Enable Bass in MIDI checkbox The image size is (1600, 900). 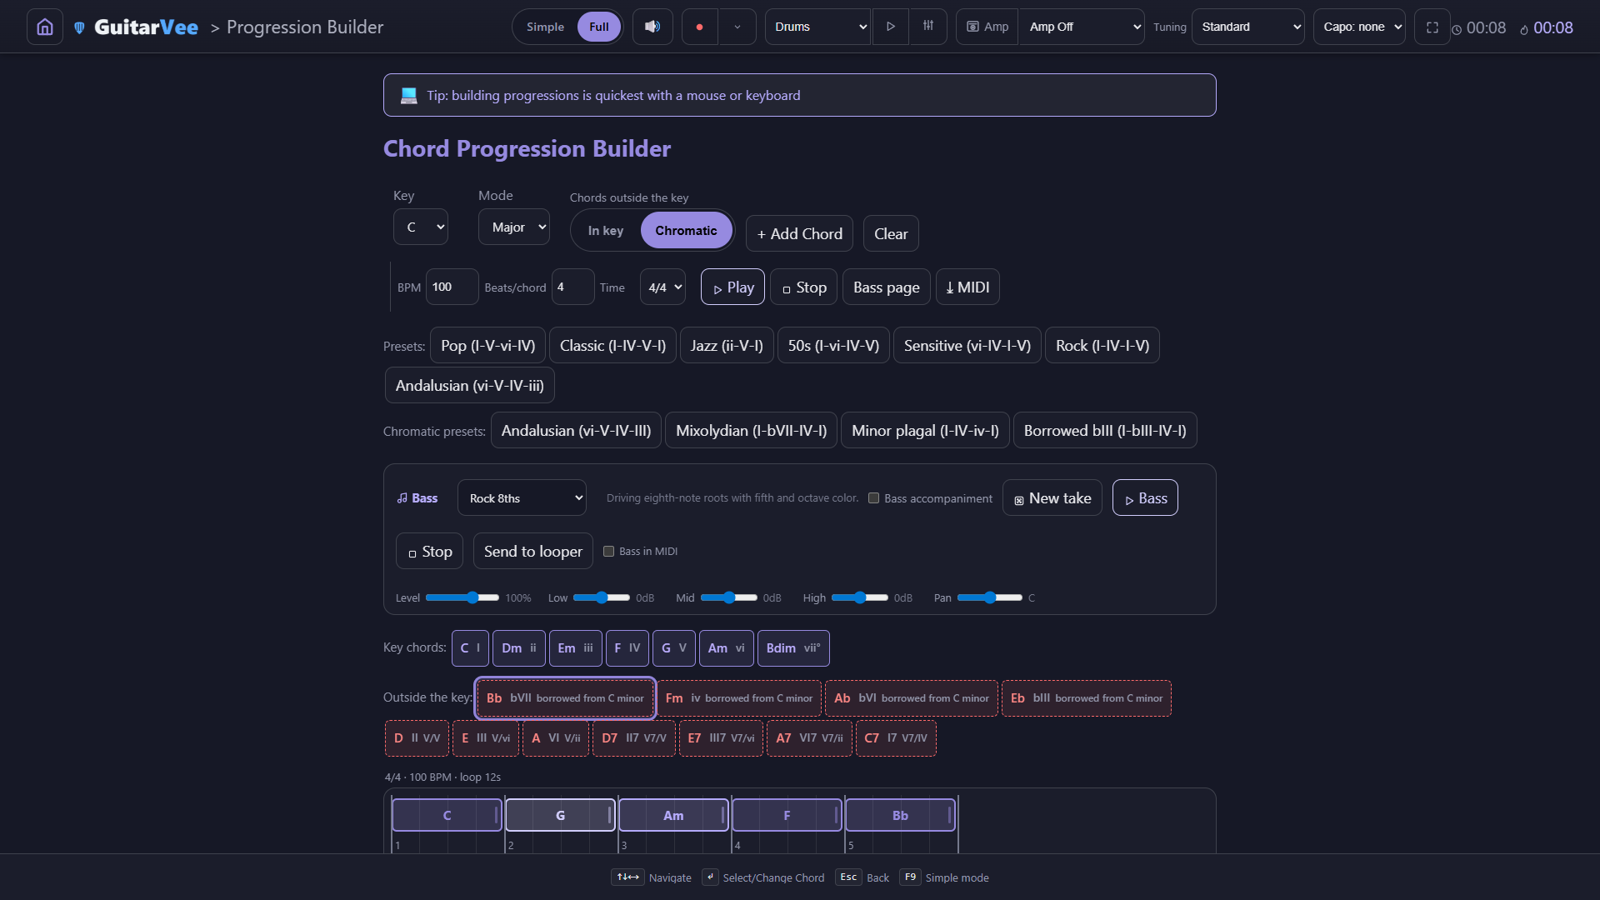click(x=608, y=551)
